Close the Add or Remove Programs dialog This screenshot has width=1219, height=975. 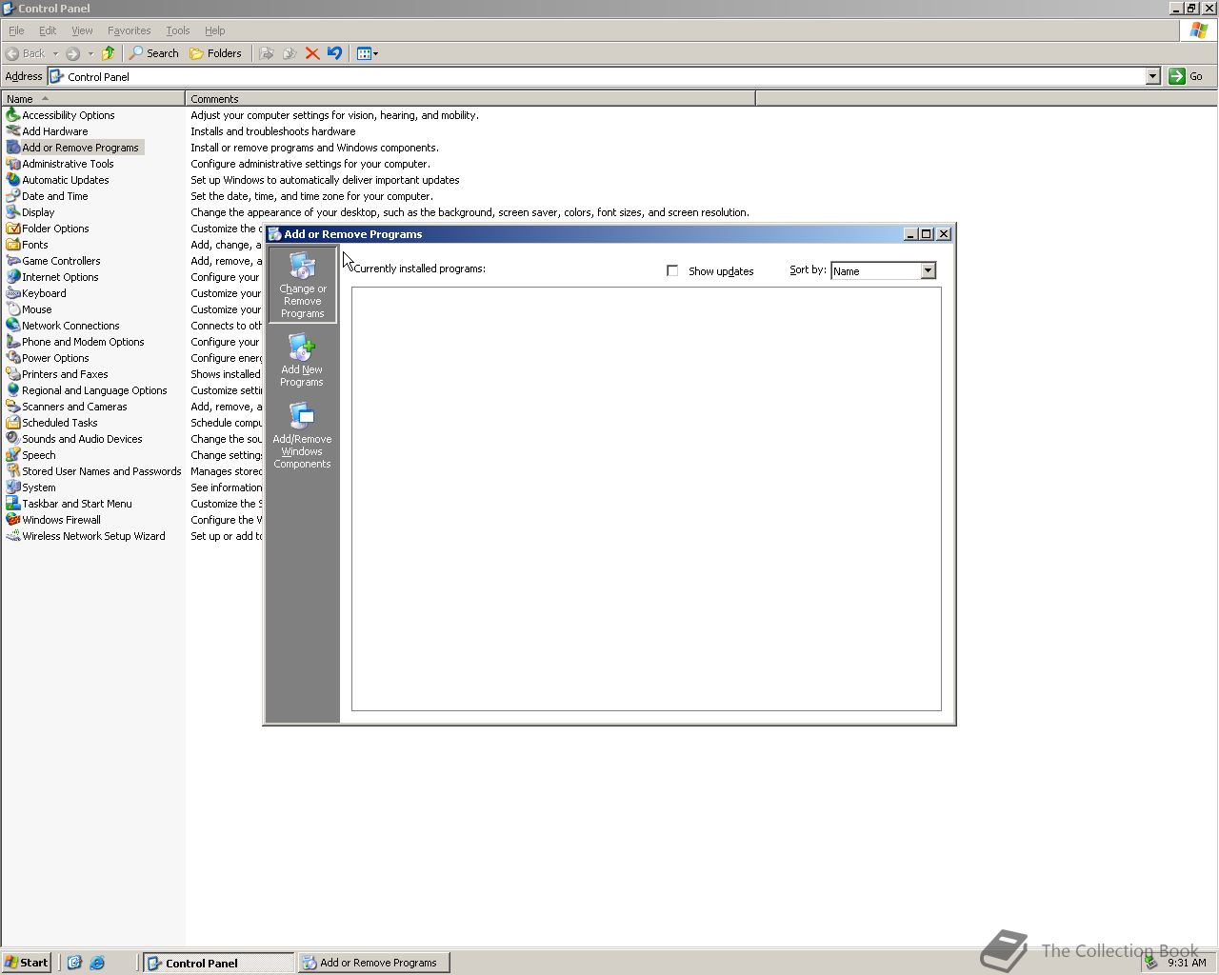coord(944,234)
